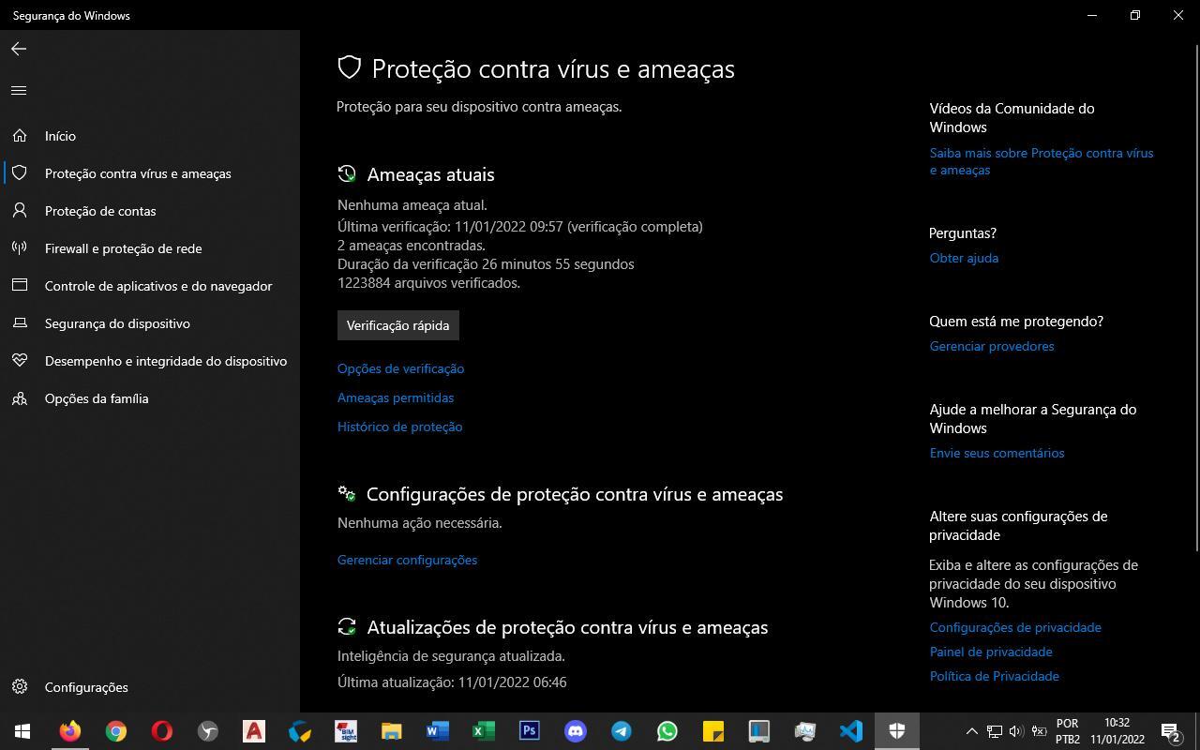Open Configurações de privacidade link
This screenshot has width=1200, height=750.
point(1015,627)
